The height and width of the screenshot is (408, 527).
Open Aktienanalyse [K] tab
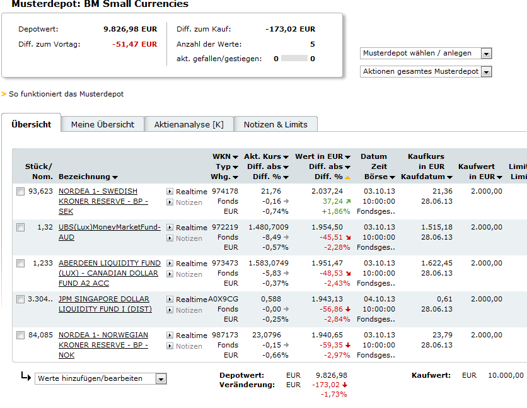[x=188, y=124]
